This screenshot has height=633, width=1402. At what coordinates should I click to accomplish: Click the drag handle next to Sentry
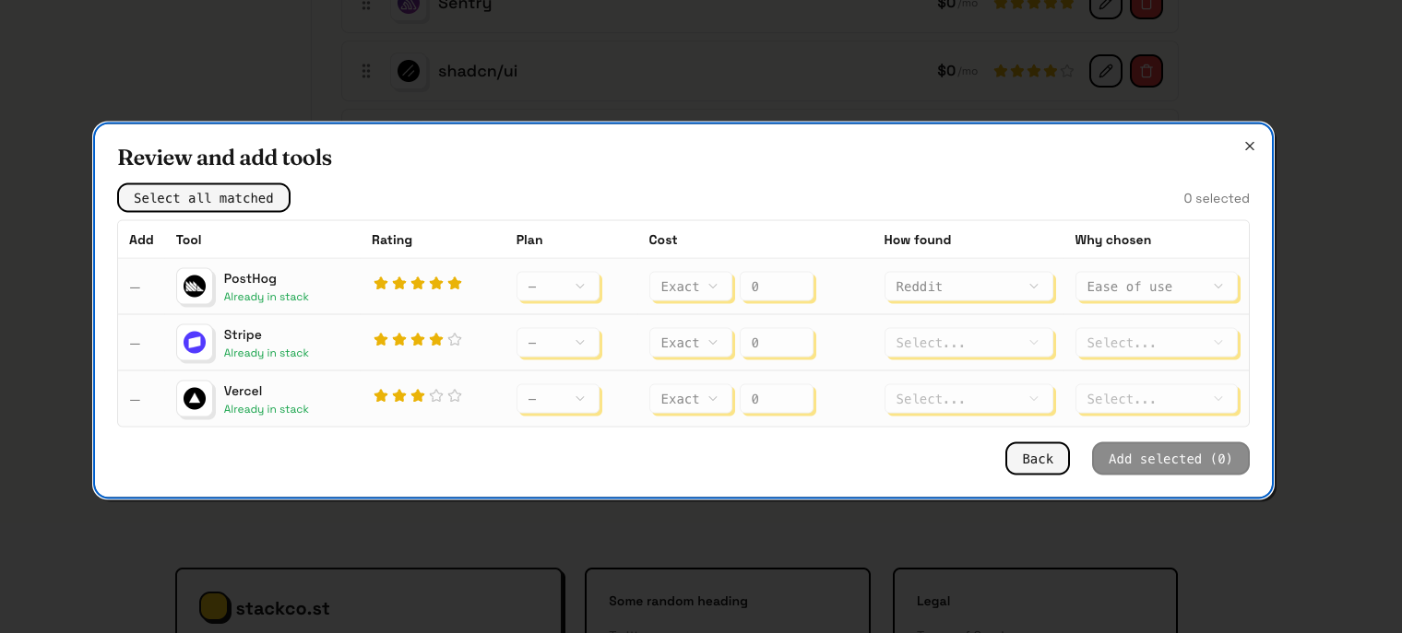(365, 6)
